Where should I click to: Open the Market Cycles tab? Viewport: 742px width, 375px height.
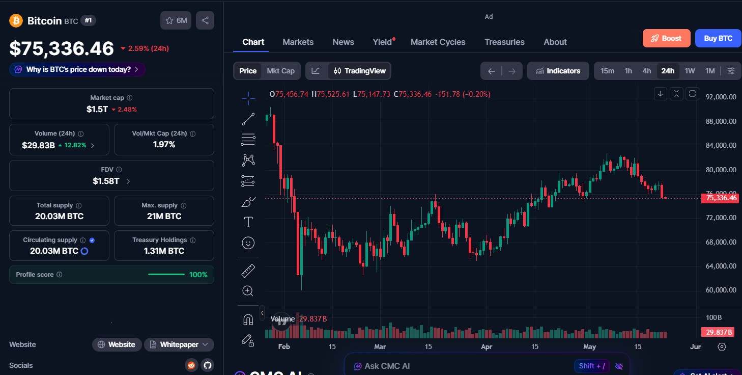(x=438, y=42)
